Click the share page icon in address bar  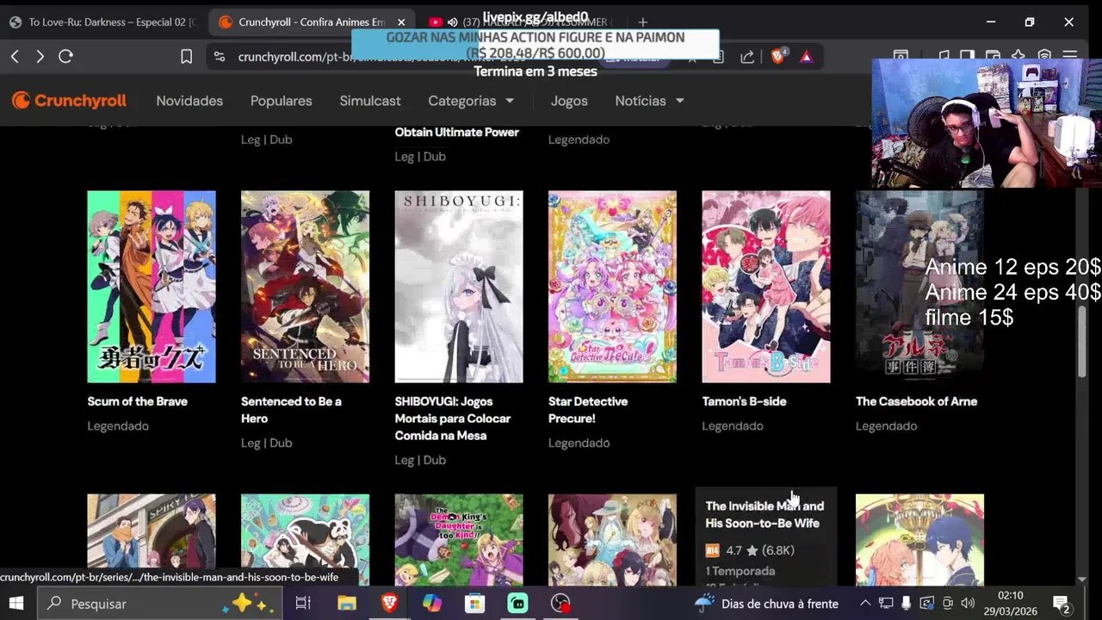(747, 57)
